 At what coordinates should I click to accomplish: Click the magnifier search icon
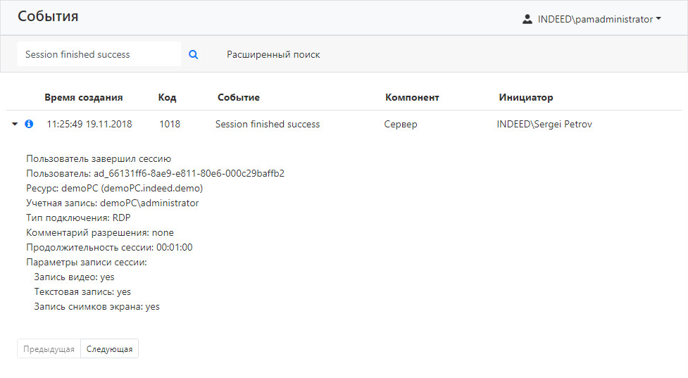194,54
